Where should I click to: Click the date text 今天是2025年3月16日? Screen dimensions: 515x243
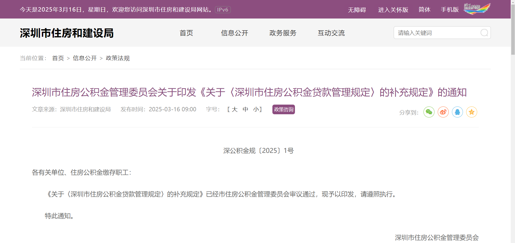point(51,10)
